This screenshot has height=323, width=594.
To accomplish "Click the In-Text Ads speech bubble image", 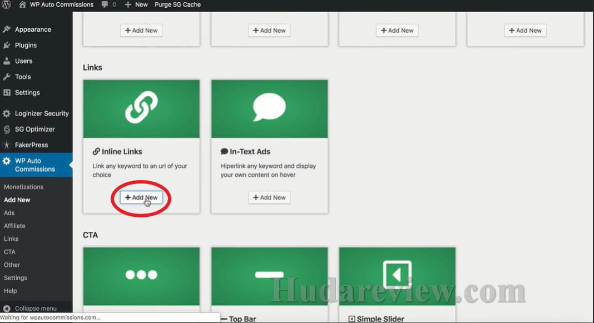I will coord(269,108).
